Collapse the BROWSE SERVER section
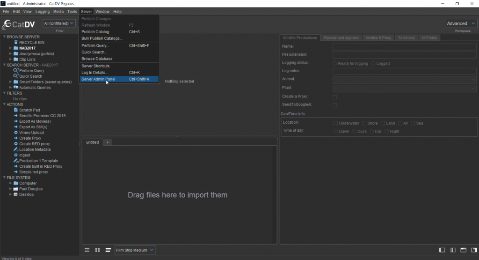The height and width of the screenshot is (260, 479). [4, 37]
